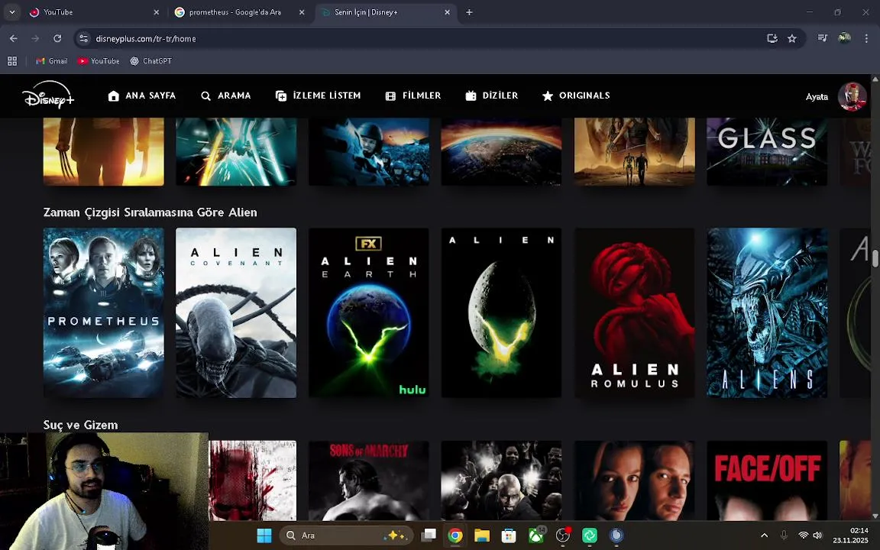Switch to the YouTube browser tab
This screenshot has height=550, width=880.
tap(94, 11)
